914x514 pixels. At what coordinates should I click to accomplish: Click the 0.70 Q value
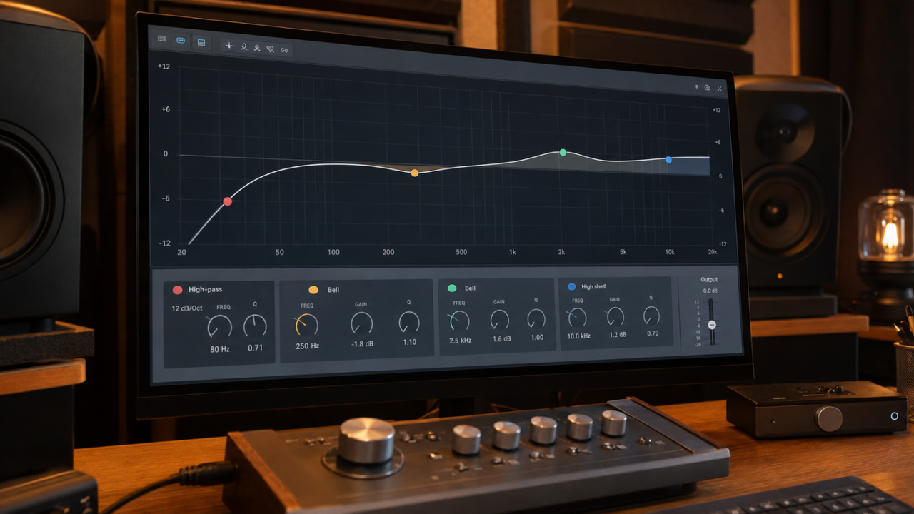click(652, 333)
